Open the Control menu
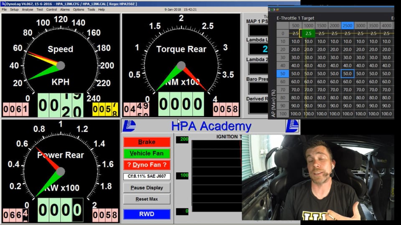 tap(51, 10)
